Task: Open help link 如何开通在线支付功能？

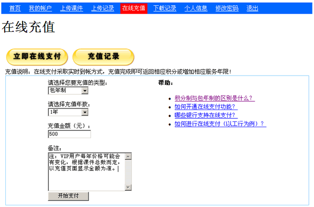Action: click(x=206, y=107)
